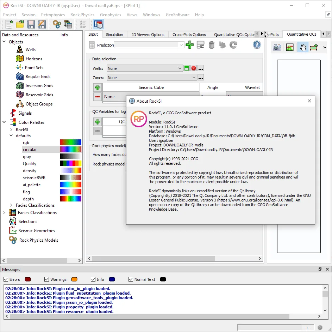The height and width of the screenshot is (332, 332).
Task: Click the Save As floppy-with-pencil icon
Action: pos(42,24)
